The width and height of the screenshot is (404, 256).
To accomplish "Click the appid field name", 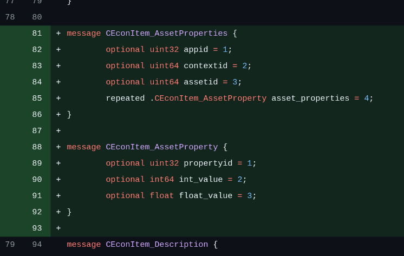I will pos(196,50).
